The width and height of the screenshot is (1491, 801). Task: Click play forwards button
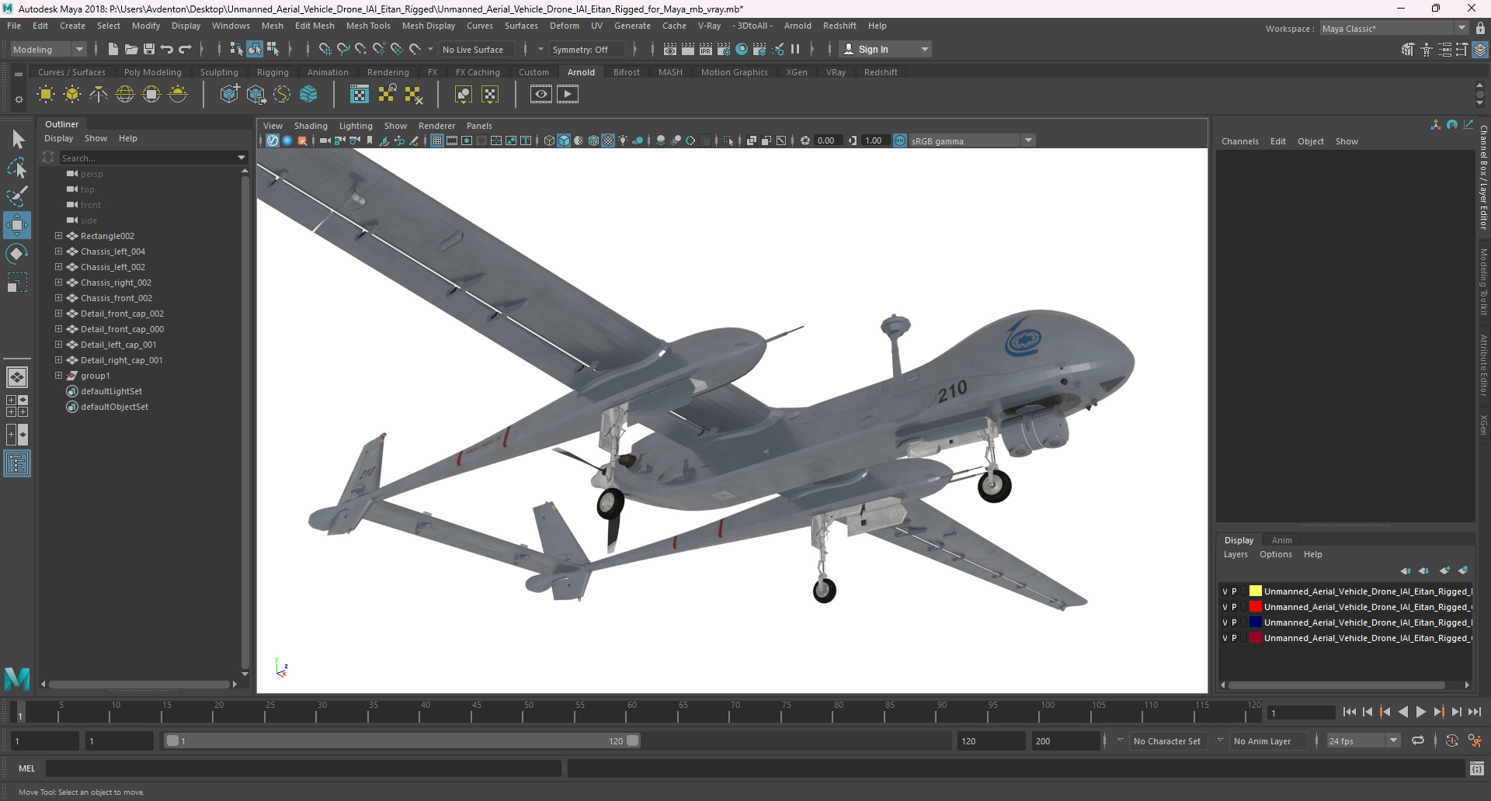(1421, 712)
